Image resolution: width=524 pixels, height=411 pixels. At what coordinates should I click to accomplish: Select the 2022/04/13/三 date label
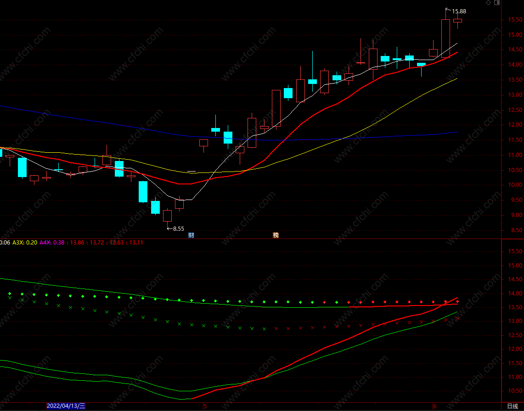click(x=66, y=406)
